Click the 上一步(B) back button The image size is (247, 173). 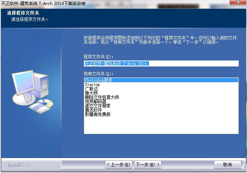coord(119,165)
